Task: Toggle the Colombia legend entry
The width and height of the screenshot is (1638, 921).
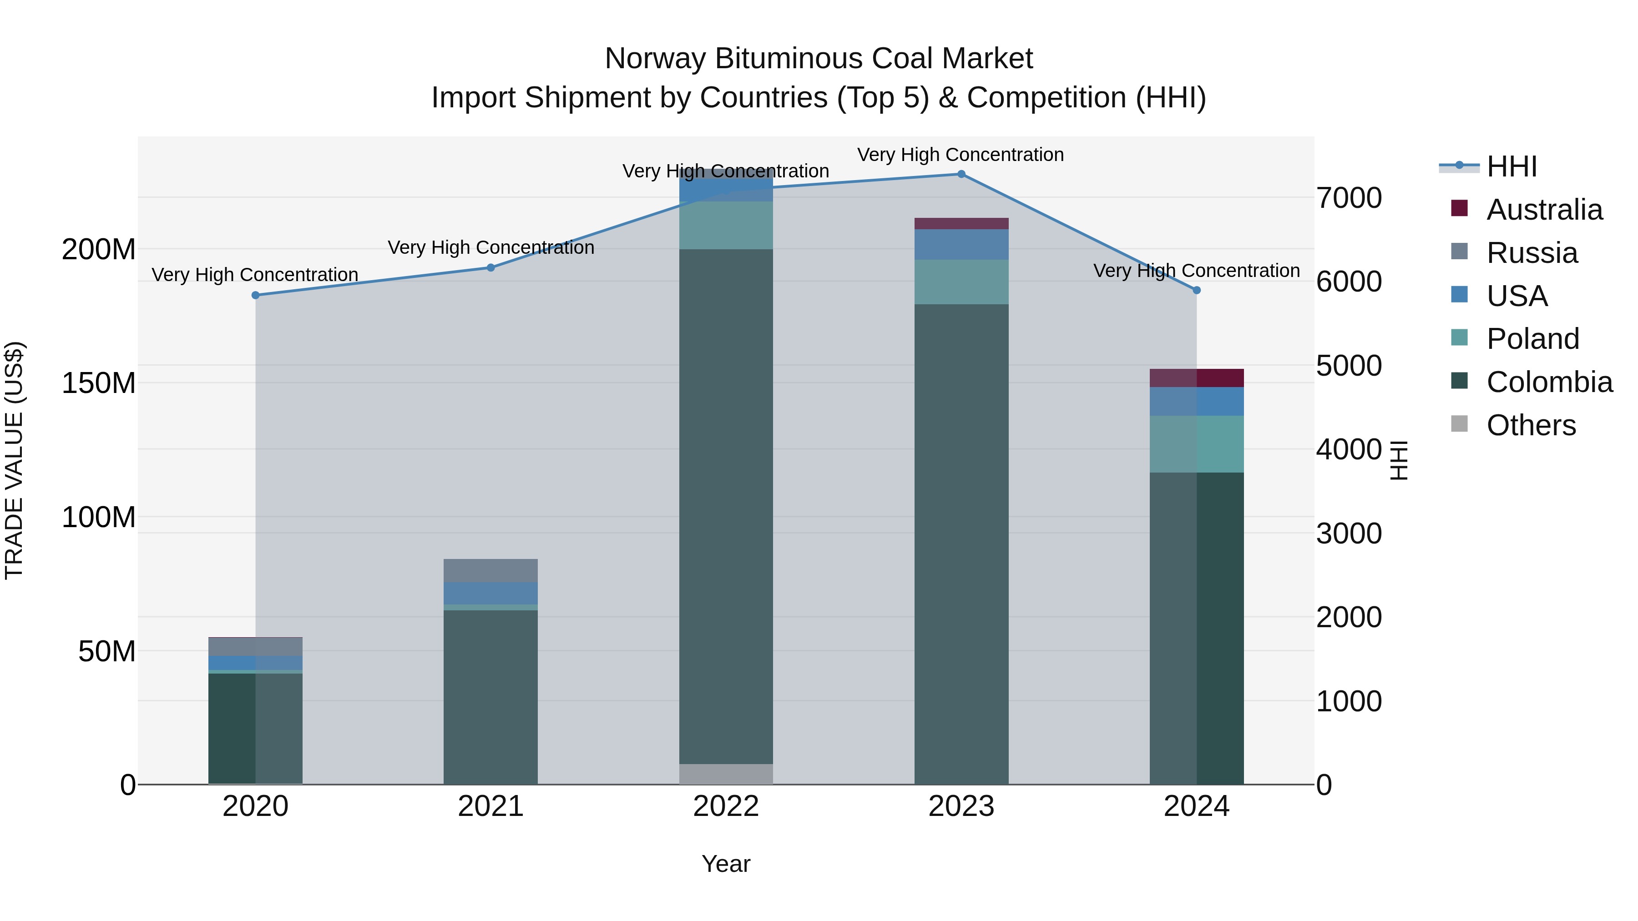Action: [x=1532, y=382]
